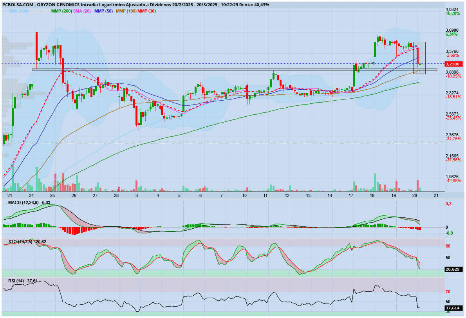This screenshot has width=466, height=318.
Task: Select date label 3 on the time axis
Action: coord(137,195)
